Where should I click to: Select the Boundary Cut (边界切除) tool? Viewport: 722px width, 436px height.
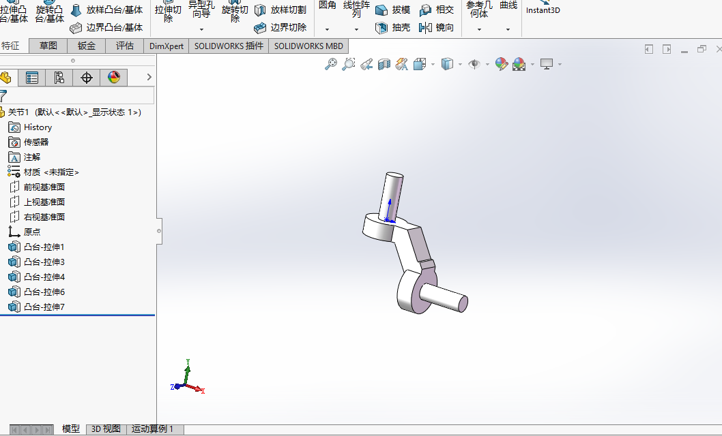pyautogui.click(x=280, y=27)
